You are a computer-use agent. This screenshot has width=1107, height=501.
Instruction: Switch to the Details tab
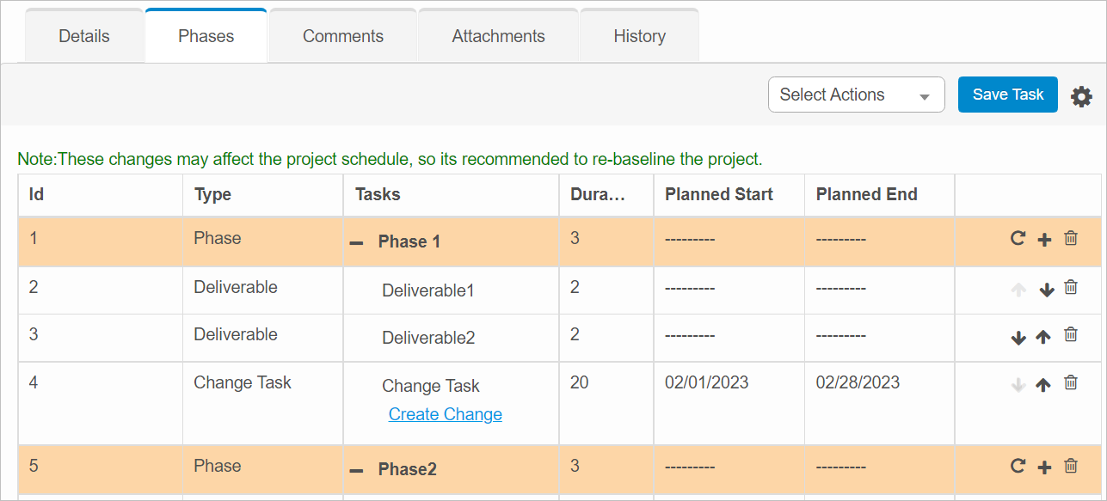click(x=84, y=36)
